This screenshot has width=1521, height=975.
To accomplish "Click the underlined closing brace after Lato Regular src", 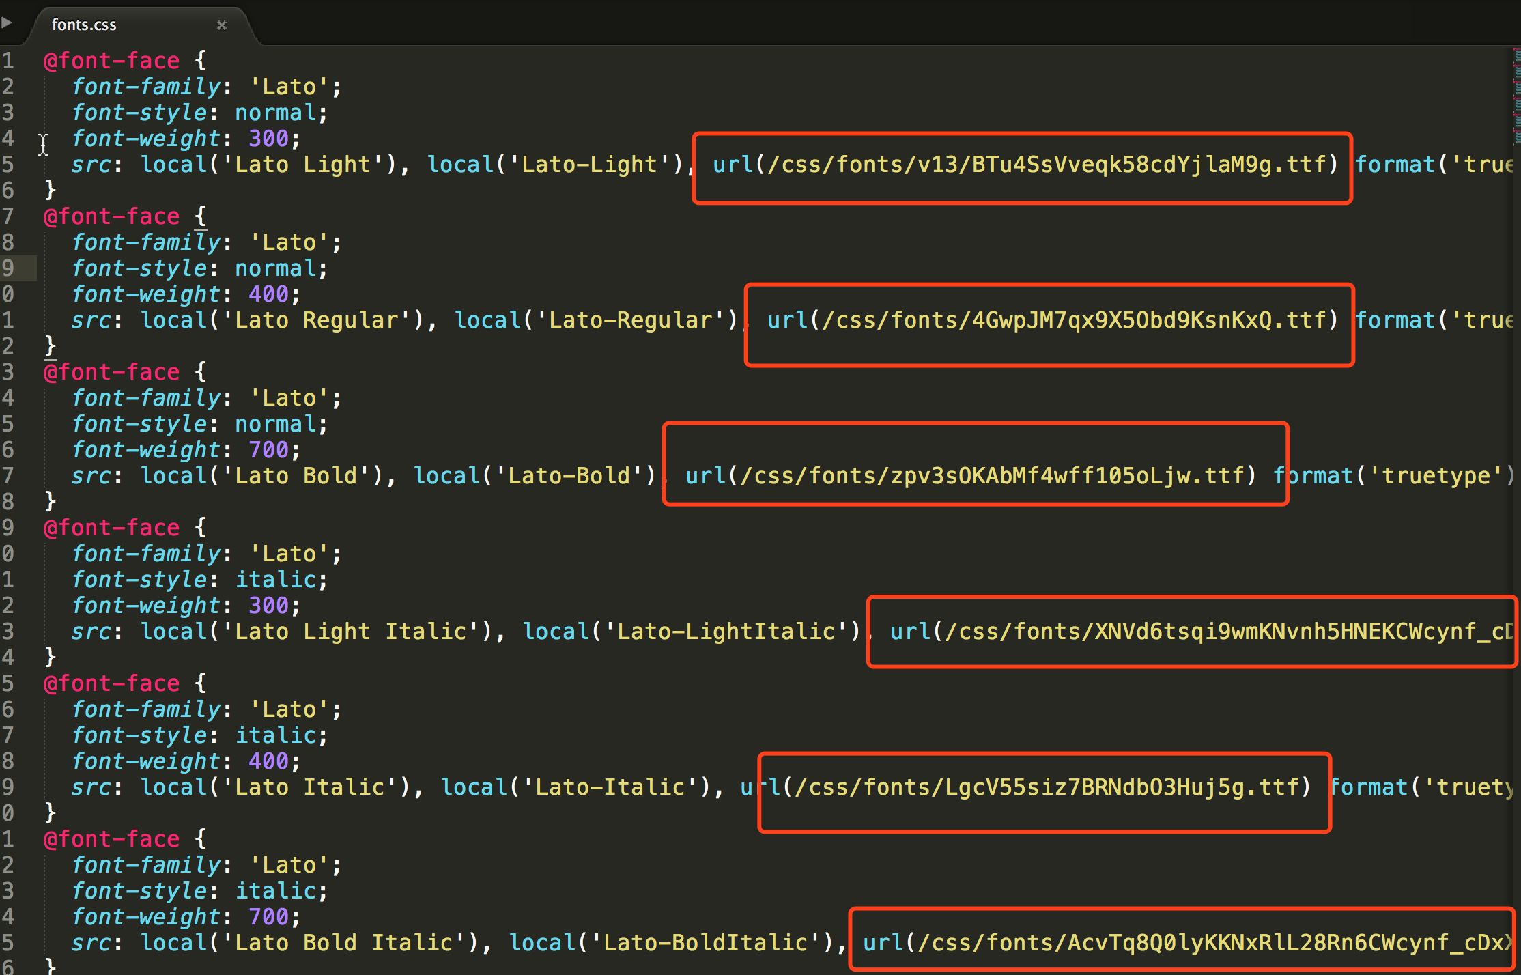I will pyautogui.click(x=50, y=345).
